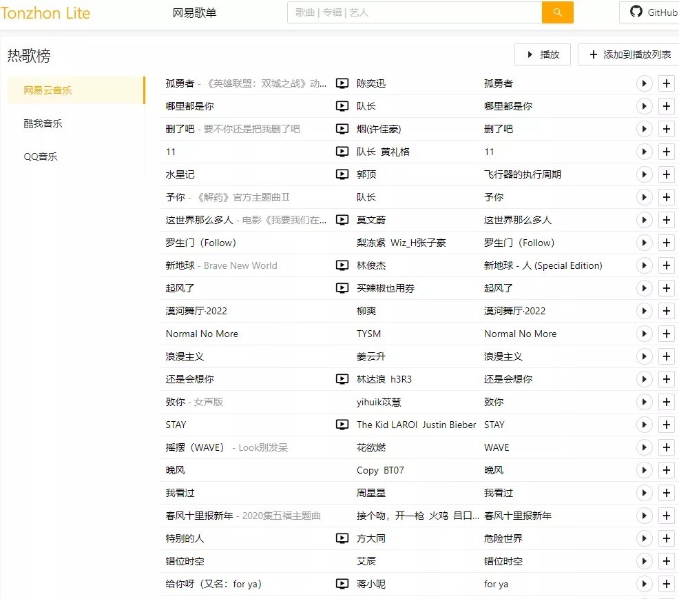
Task: Select the 酷我音乐 source tab
Action: pos(43,123)
